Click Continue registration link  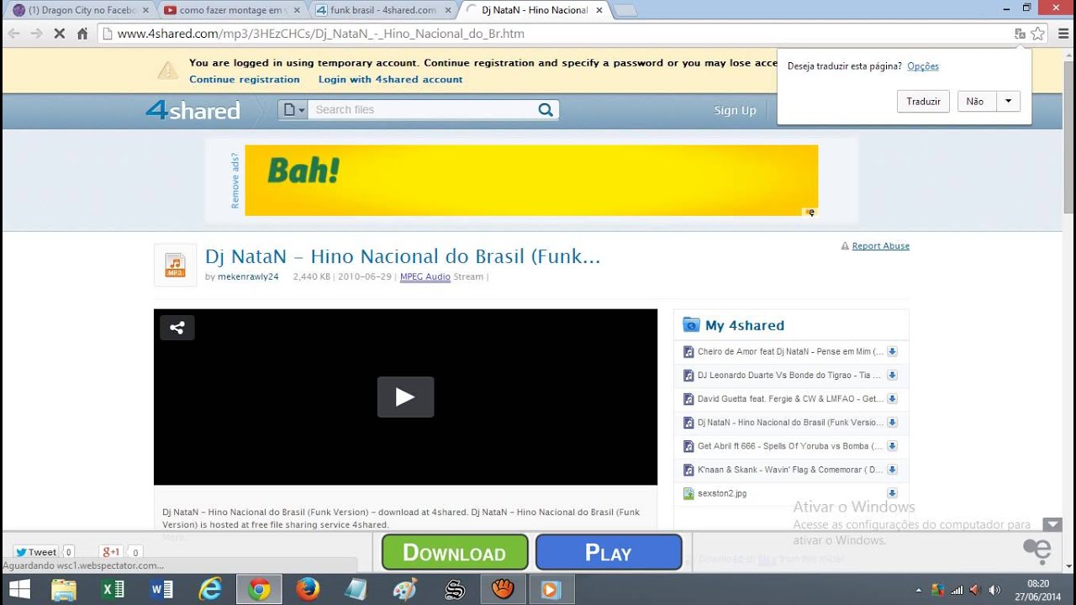pyautogui.click(x=245, y=79)
